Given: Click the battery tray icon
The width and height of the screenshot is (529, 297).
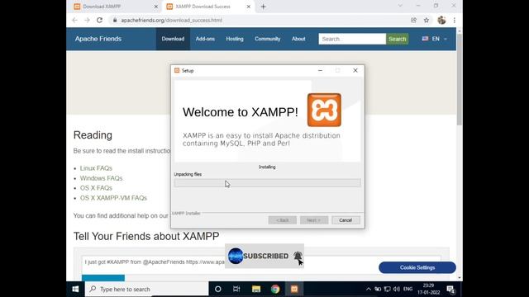Looking at the screenshot, I should click(x=378, y=290).
